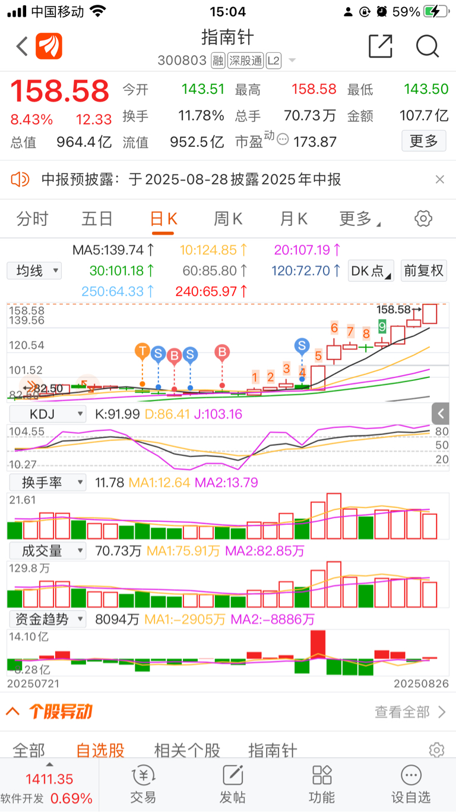Expand stock title dropdown arrow
This screenshot has width=456, height=812.
tap(292, 61)
